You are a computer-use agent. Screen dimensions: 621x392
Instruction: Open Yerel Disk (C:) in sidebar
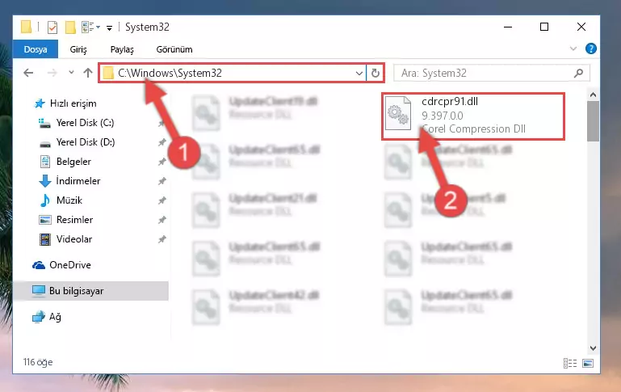(85, 123)
